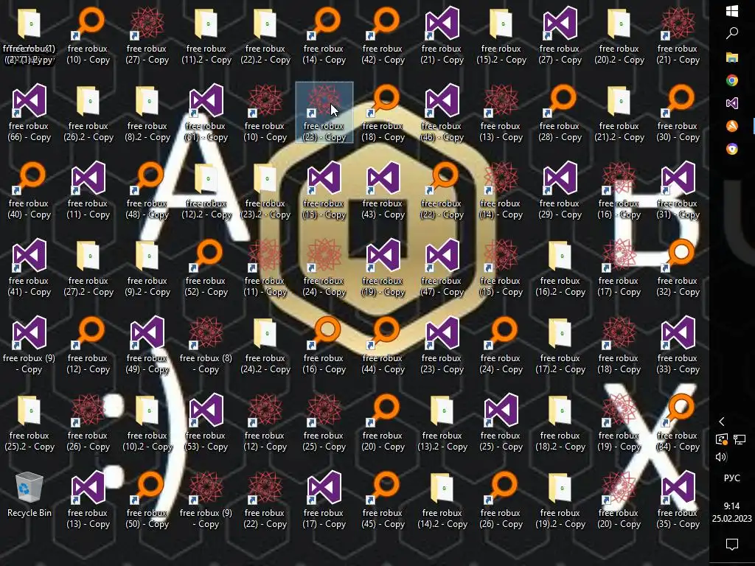Viewport: 755px width, 566px height.
Task: Open Visual Studio from the taskbar
Action: pos(732,103)
